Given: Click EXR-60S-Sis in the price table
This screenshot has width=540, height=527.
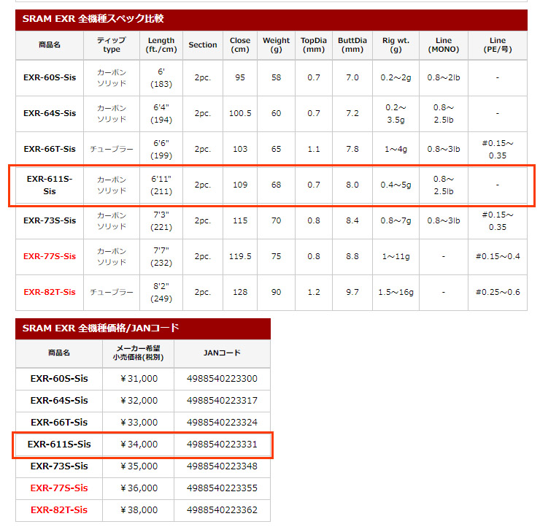Looking at the screenshot, I should 59,379.
